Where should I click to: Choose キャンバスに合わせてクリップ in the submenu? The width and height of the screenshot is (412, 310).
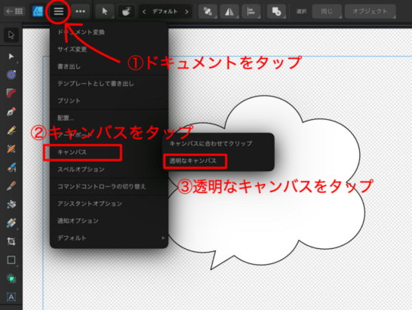[x=219, y=143]
